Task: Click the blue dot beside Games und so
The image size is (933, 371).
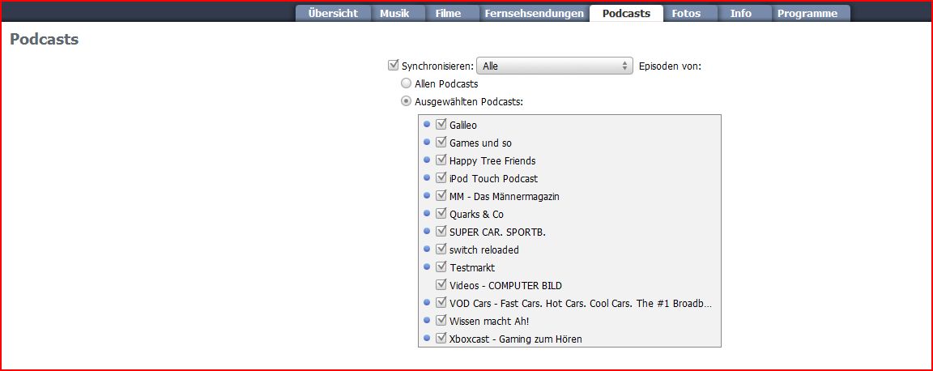Action: [x=427, y=143]
